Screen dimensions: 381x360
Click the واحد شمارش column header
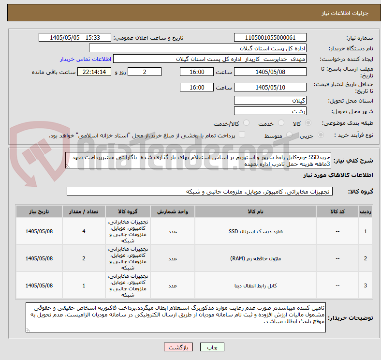tap(173, 211)
